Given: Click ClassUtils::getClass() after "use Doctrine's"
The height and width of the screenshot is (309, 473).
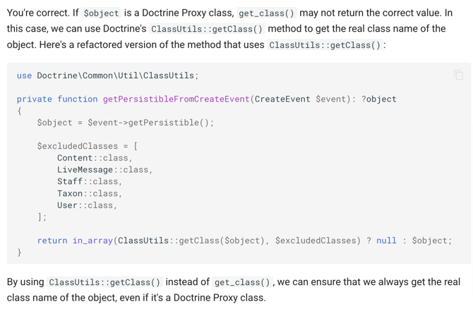Looking at the screenshot, I should (x=207, y=29).
